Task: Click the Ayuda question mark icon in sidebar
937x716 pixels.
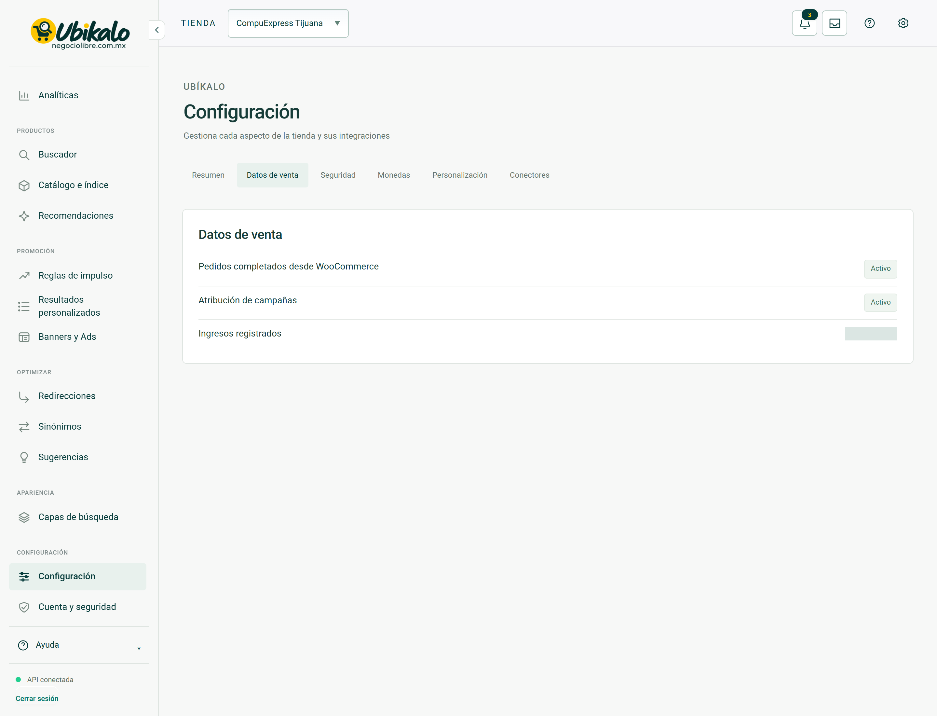Action: click(x=23, y=645)
